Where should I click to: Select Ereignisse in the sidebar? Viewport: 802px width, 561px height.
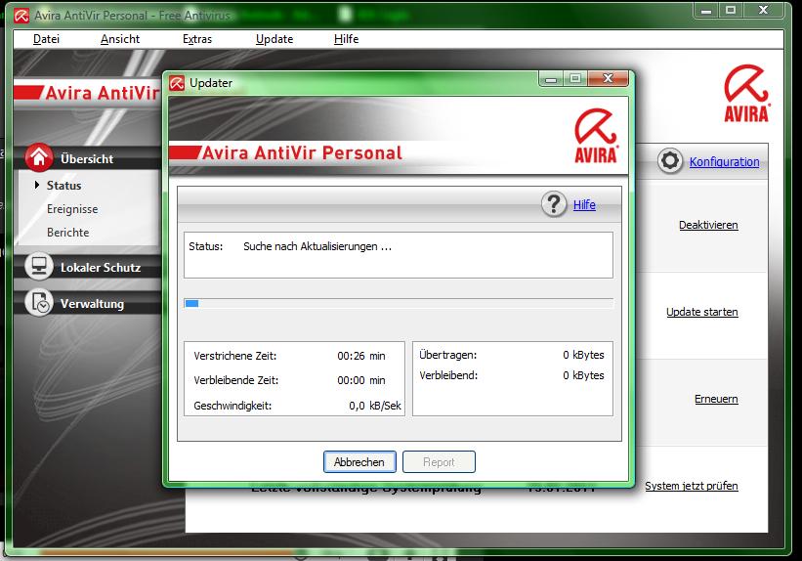(x=72, y=209)
